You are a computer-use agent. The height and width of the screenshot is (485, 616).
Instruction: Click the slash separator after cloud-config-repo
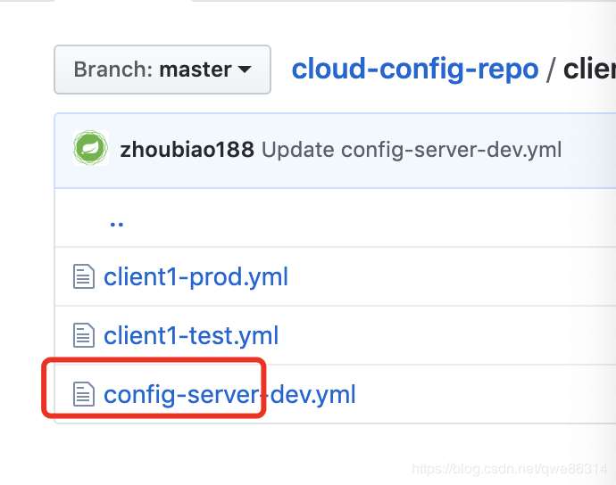pos(550,69)
